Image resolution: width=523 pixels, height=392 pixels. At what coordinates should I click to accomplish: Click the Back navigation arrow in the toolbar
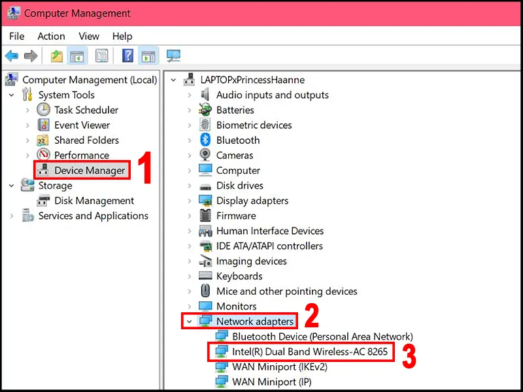pyautogui.click(x=12, y=56)
